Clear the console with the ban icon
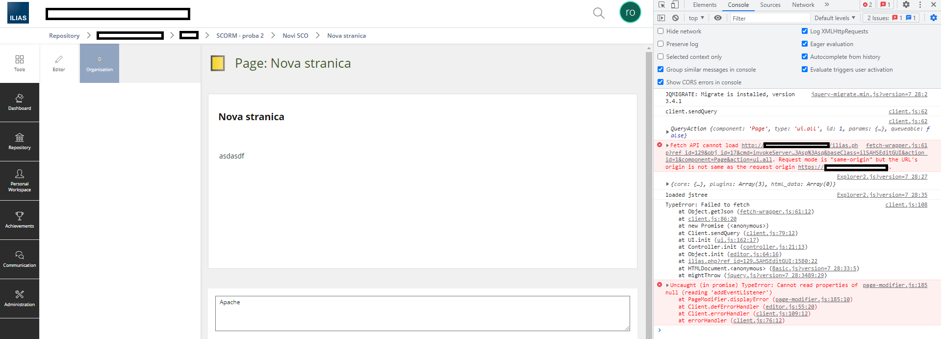Viewport: 941px width, 339px height. (675, 18)
